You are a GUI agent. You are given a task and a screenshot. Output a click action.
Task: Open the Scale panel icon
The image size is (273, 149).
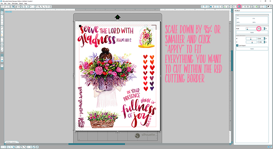239,6
